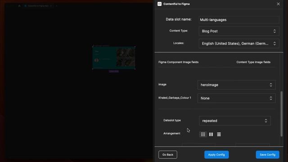The height and width of the screenshot is (162, 288).
Task: Select the grid arrangement icon
Action: click(203, 134)
